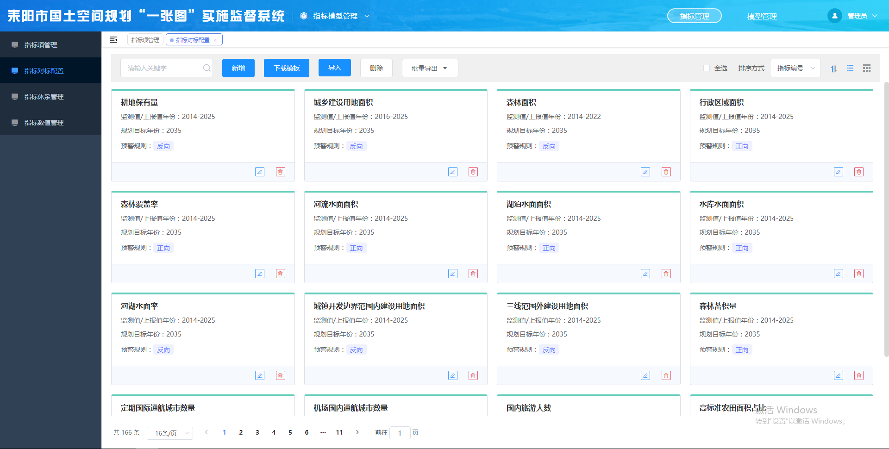The height and width of the screenshot is (449, 889).
Task: Edit the 湖泊水面面积 card
Action: (645, 274)
